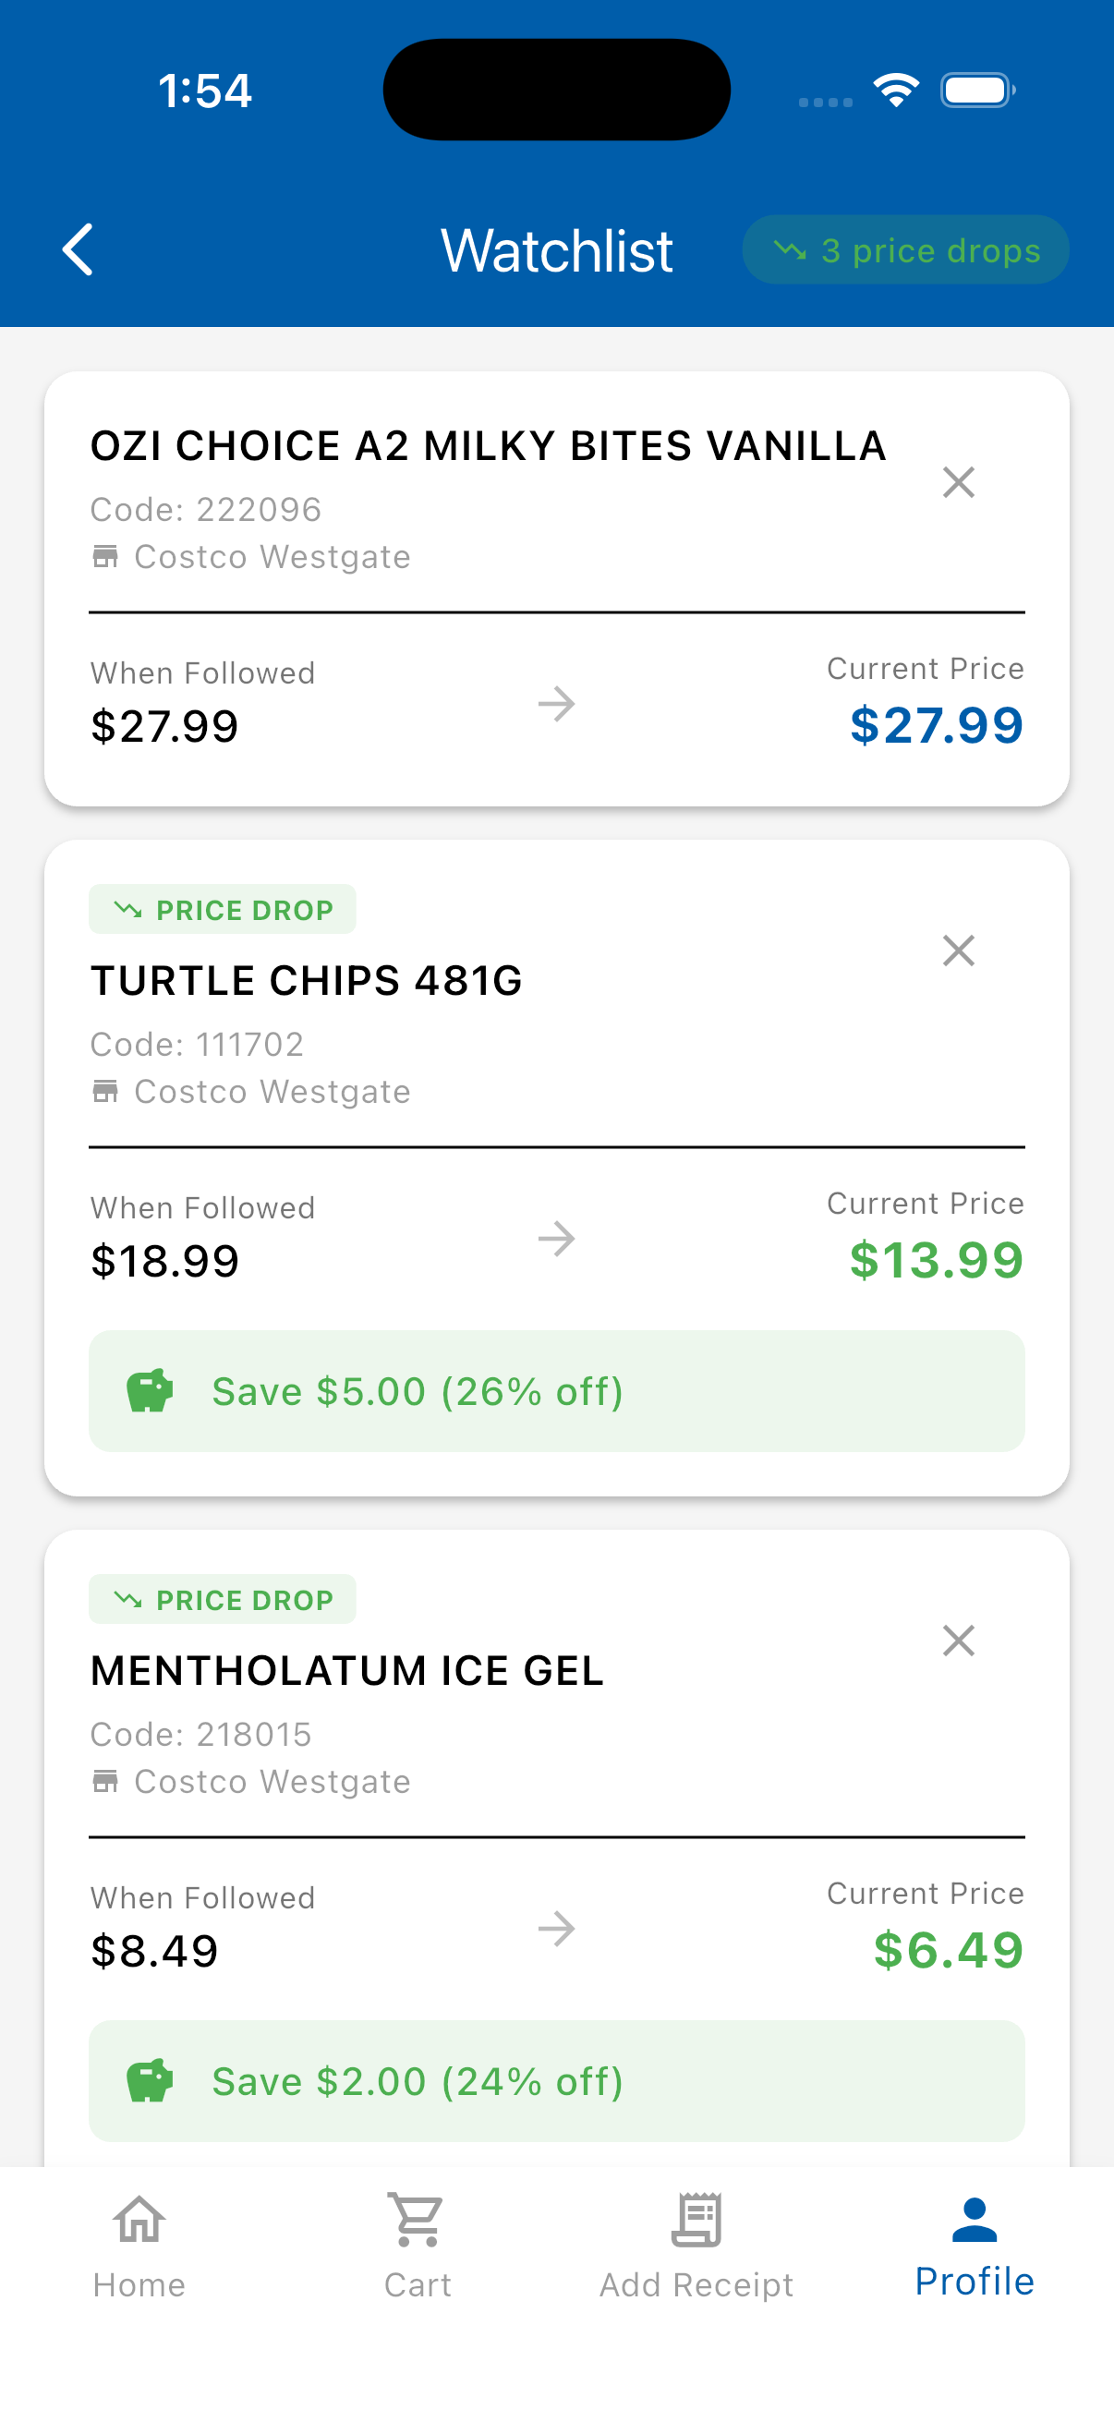
Task: Open the TURTLE CHIPS 481G item
Action: tap(307, 981)
